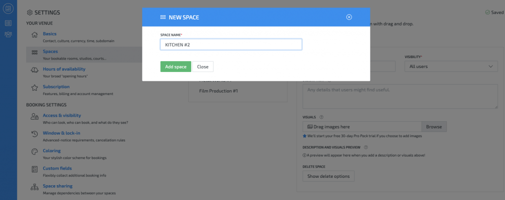
Task: Focus the Space Name input field
Action: click(231, 45)
